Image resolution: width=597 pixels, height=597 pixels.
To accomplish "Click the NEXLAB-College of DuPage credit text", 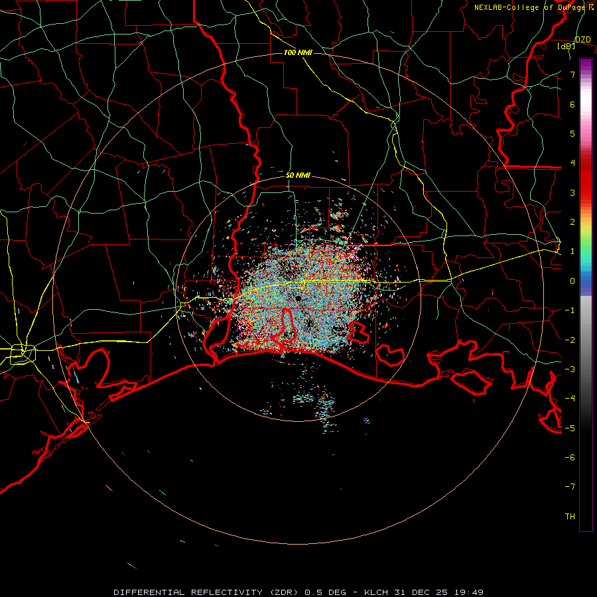I will [533, 7].
